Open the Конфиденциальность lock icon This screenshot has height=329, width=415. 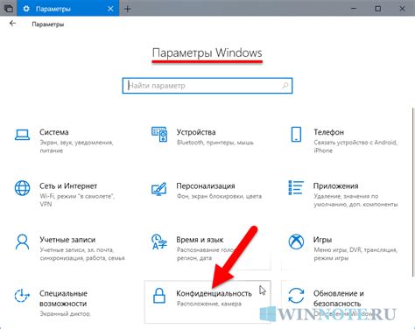(x=159, y=296)
